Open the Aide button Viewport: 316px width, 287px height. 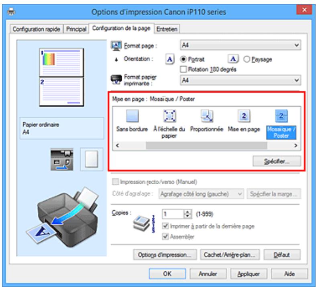pos(289,274)
